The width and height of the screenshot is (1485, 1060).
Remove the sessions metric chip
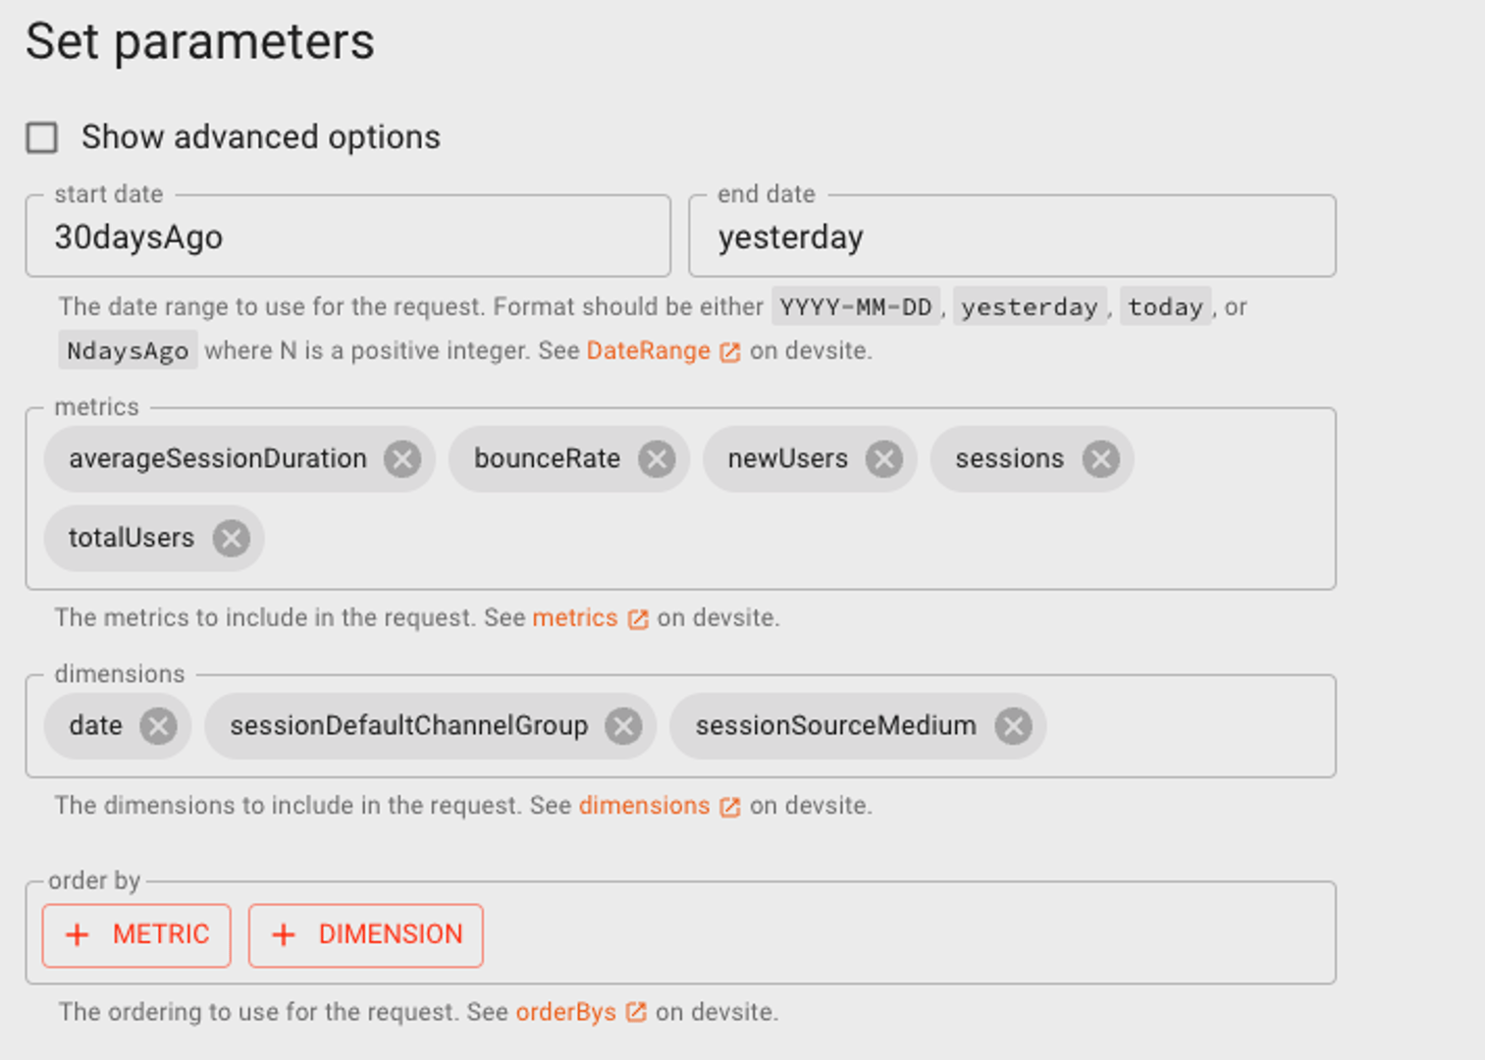1100,458
